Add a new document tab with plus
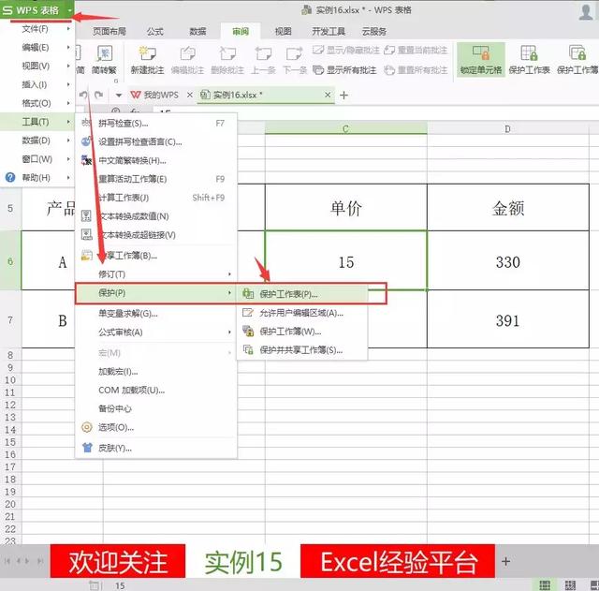 [343, 95]
